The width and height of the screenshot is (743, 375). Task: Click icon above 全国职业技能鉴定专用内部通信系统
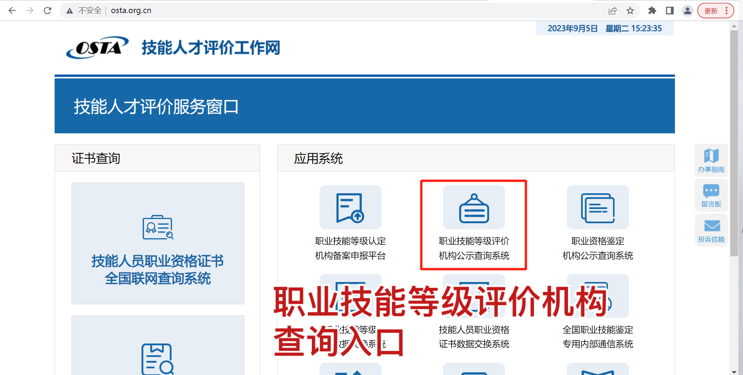(598, 296)
